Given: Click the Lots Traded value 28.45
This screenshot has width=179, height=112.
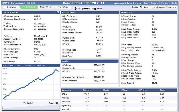Looking at the screenshot, I should click(154, 83).
